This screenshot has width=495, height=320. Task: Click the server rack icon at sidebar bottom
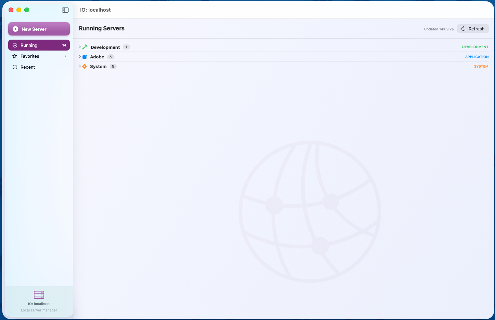[x=39, y=295]
